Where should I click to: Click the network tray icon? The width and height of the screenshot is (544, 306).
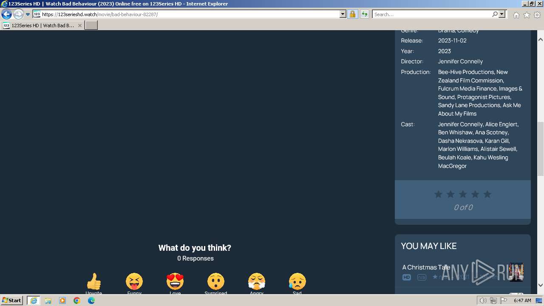pyautogui.click(x=493, y=300)
